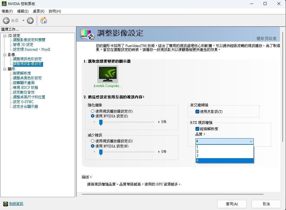Click the Forward arrow toolbar icon

click(30, 21)
